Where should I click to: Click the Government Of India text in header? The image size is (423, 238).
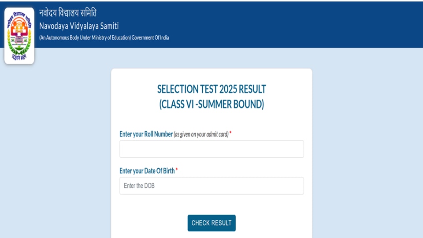click(150, 38)
